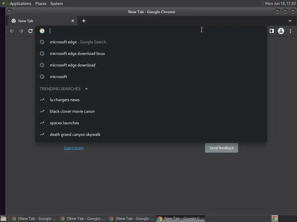Open the System menu

[57, 3]
